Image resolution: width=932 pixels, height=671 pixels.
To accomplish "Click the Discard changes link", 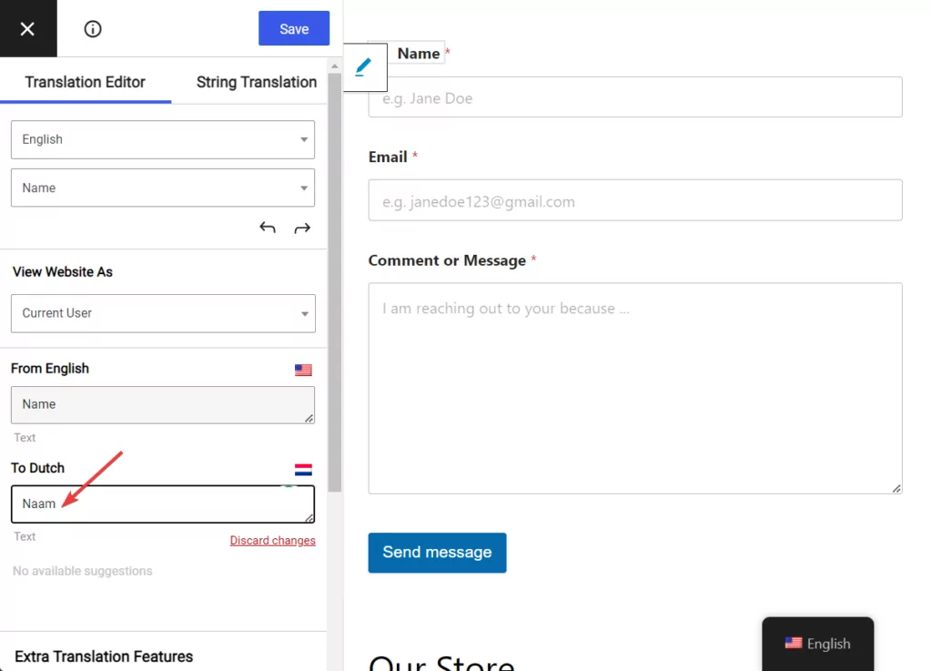I will tap(272, 541).
